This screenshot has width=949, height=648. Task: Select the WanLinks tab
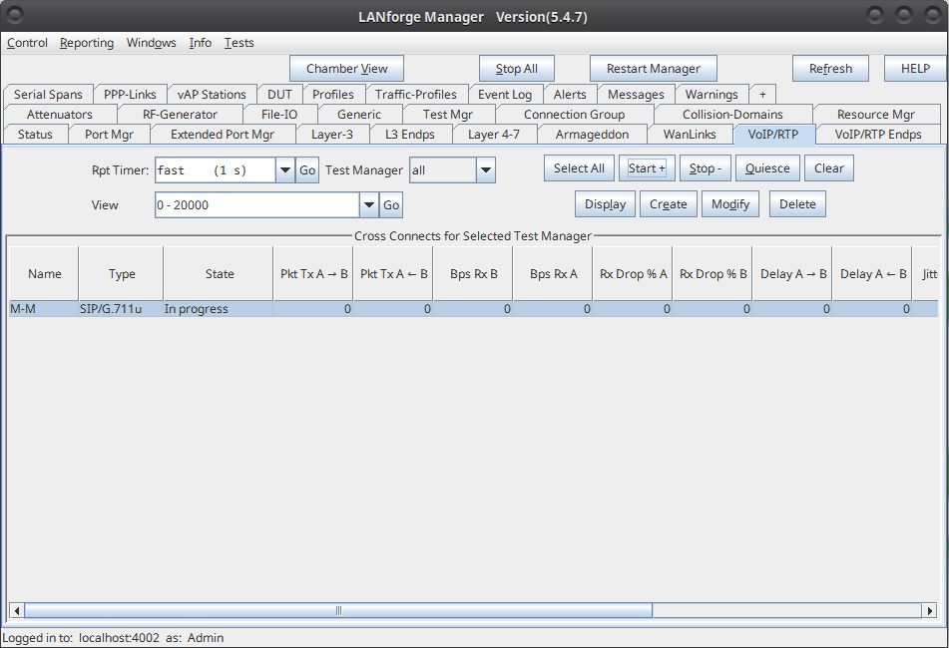(x=690, y=135)
